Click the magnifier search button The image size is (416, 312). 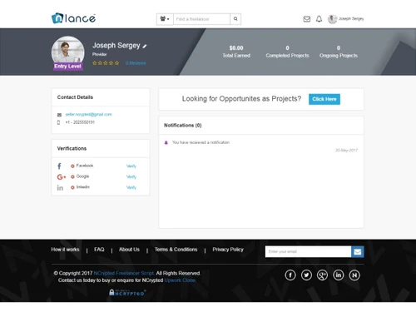pyautogui.click(x=235, y=19)
